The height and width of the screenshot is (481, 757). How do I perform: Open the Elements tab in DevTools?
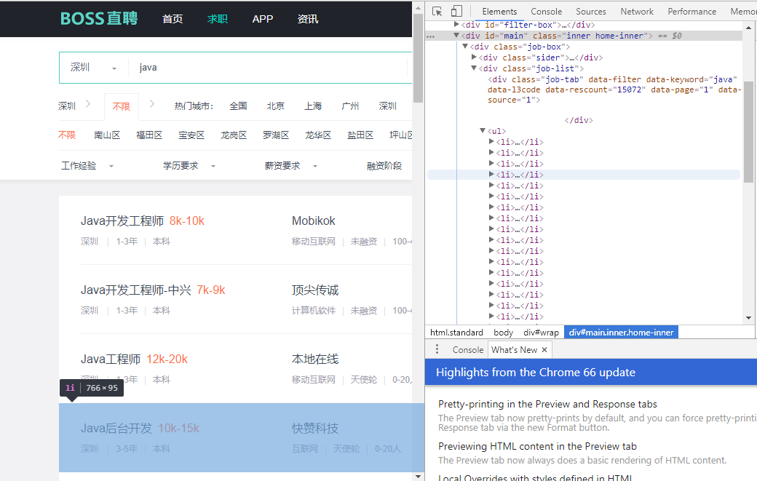499,11
